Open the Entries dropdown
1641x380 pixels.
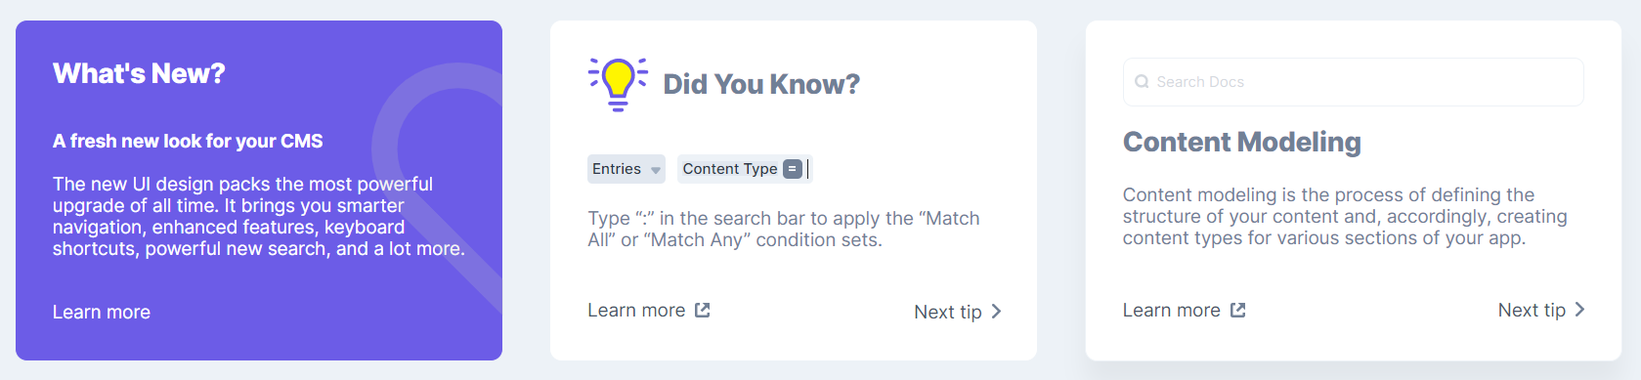tap(626, 169)
